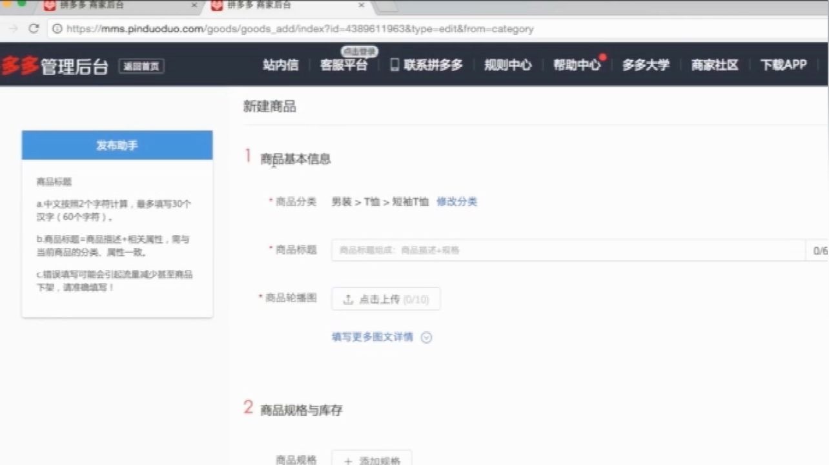This screenshot has height=465, width=829.
Task: Click the 添加规格 button
Action: coord(372,459)
